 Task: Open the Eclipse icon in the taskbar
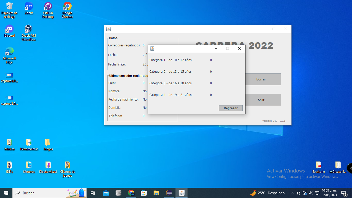(x=169, y=193)
